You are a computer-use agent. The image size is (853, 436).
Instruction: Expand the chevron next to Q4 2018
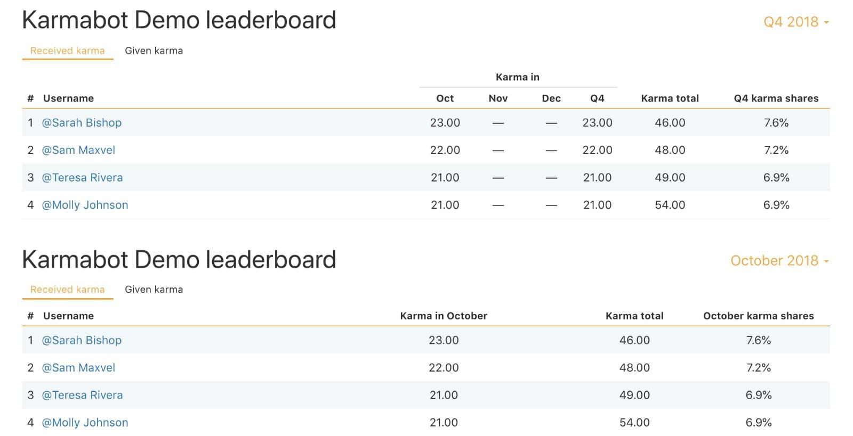tap(827, 23)
